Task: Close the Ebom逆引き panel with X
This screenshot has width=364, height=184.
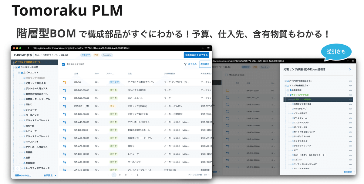Action: pos(350,69)
